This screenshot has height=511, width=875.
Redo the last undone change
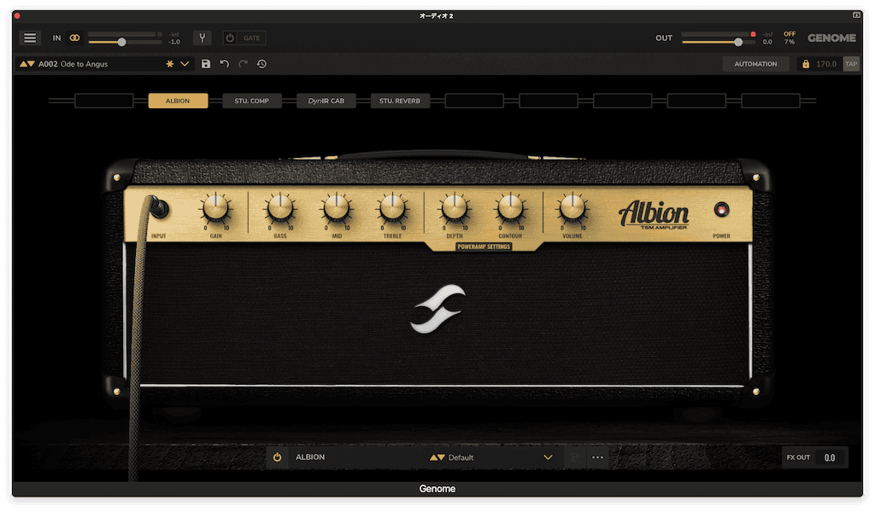(243, 64)
